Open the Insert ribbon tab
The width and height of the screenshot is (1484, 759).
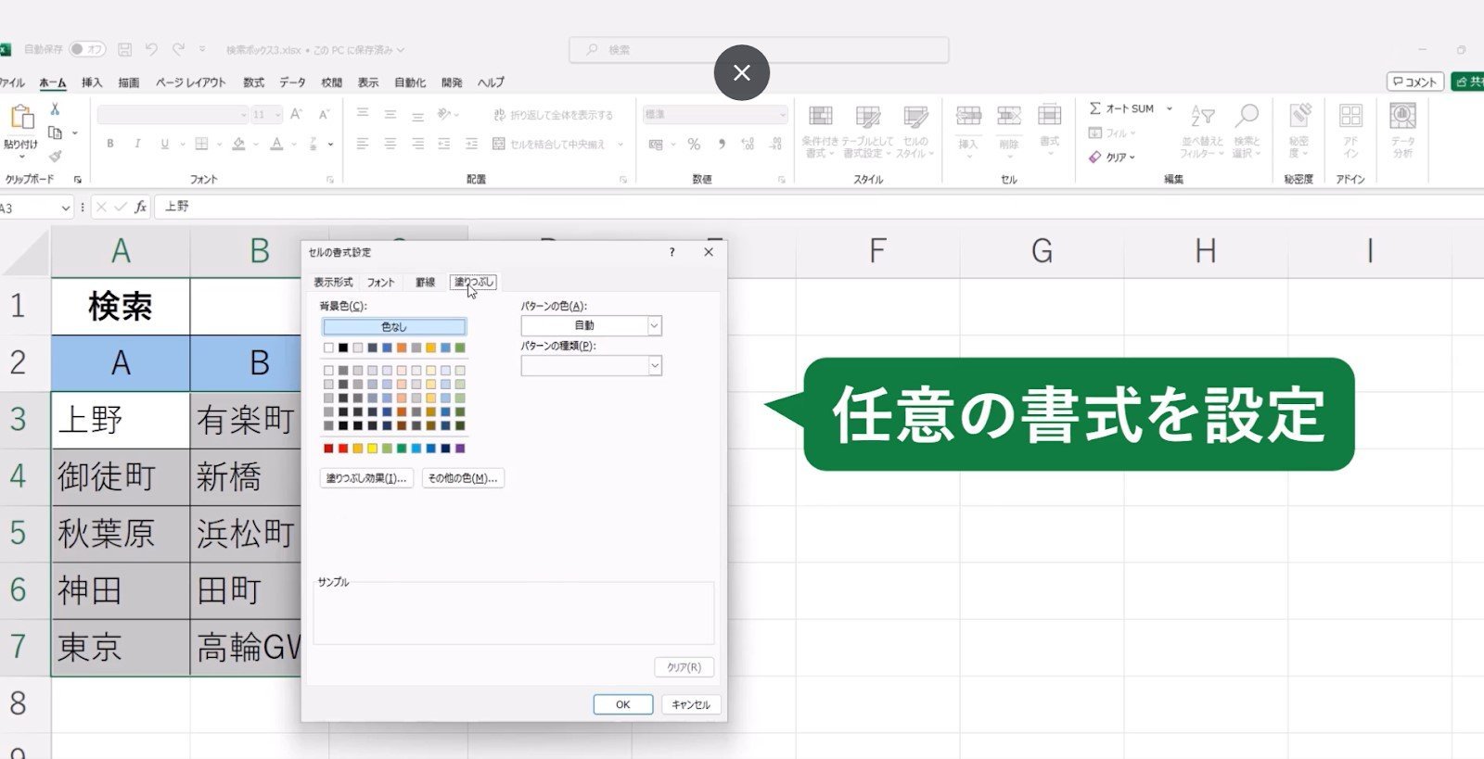(x=92, y=82)
